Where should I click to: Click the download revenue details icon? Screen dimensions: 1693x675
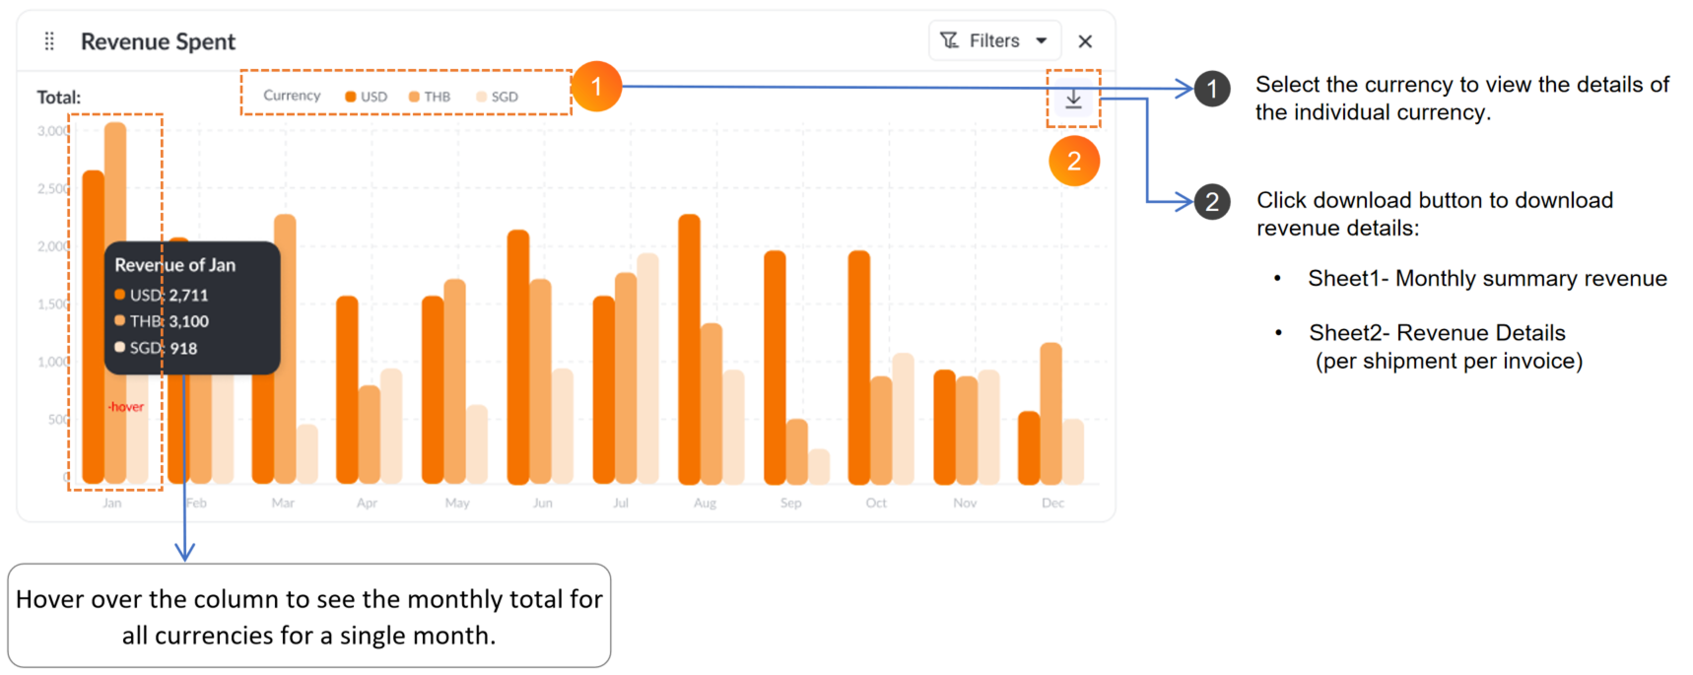click(1073, 100)
